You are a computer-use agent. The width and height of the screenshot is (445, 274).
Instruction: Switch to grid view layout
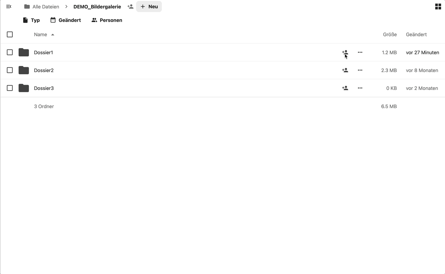[x=438, y=6]
